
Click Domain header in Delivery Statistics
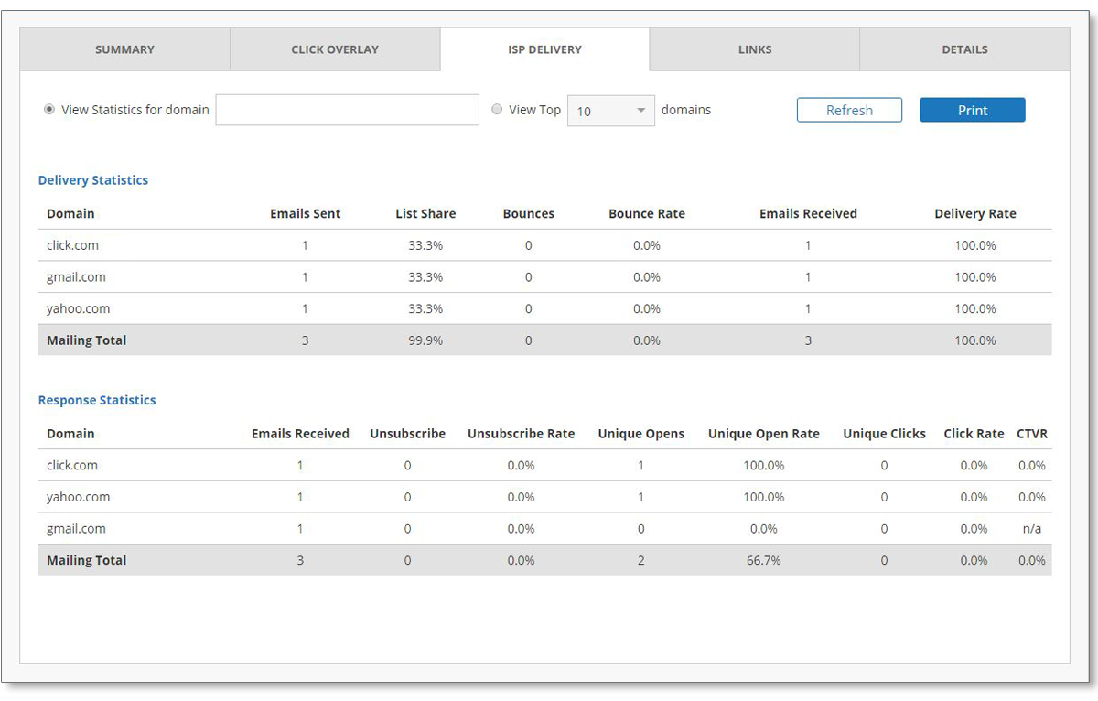point(70,213)
